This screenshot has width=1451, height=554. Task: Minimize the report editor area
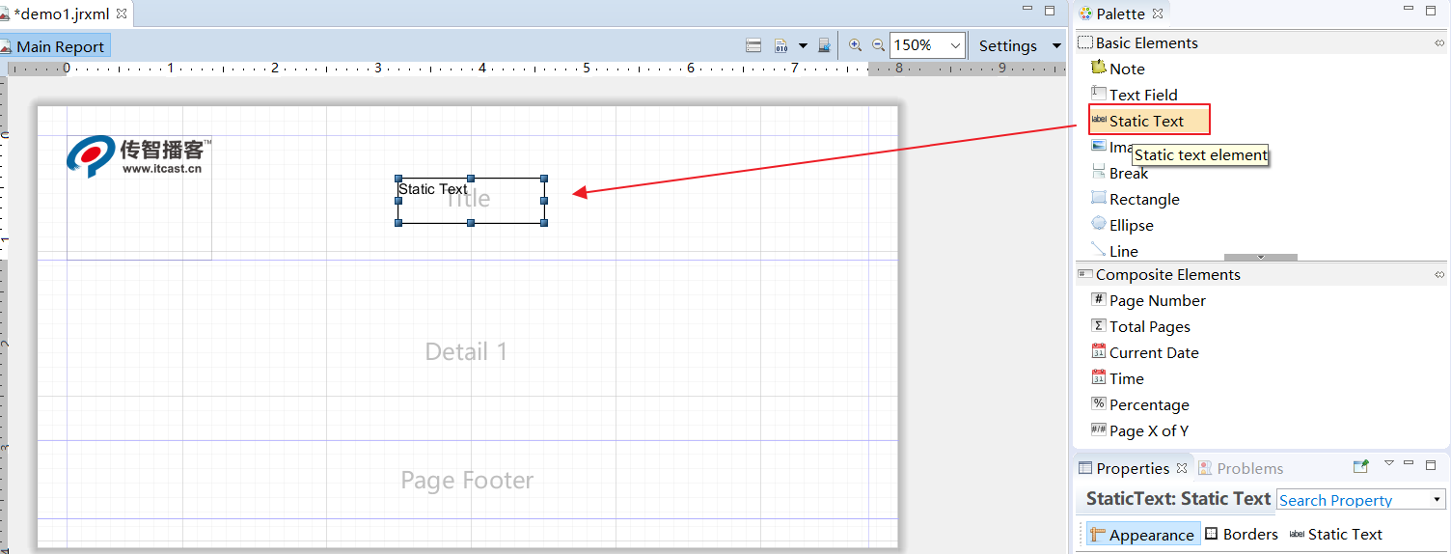[x=1027, y=9]
